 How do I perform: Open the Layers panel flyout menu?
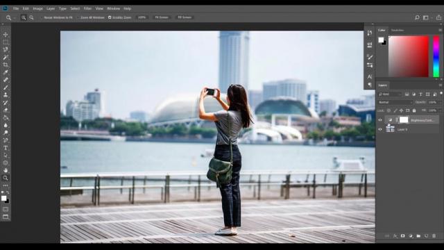(x=440, y=85)
